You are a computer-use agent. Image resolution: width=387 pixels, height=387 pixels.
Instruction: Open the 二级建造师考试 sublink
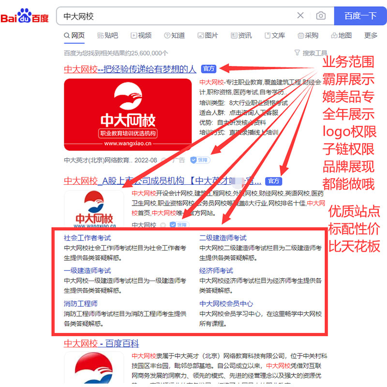tap(223, 238)
